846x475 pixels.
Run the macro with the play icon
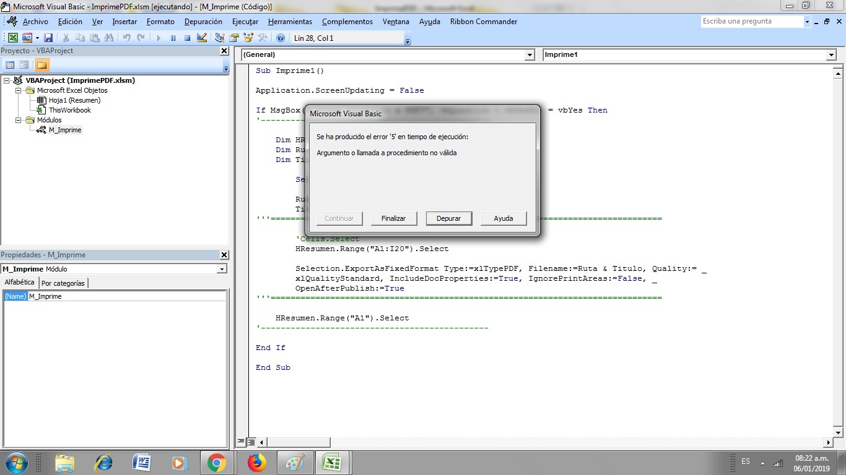pyautogui.click(x=159, y=38)
